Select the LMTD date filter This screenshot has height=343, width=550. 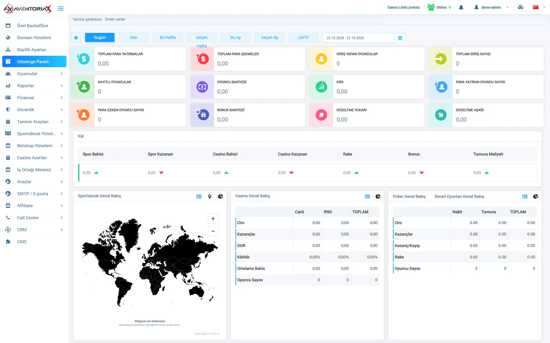coord(303,37)
